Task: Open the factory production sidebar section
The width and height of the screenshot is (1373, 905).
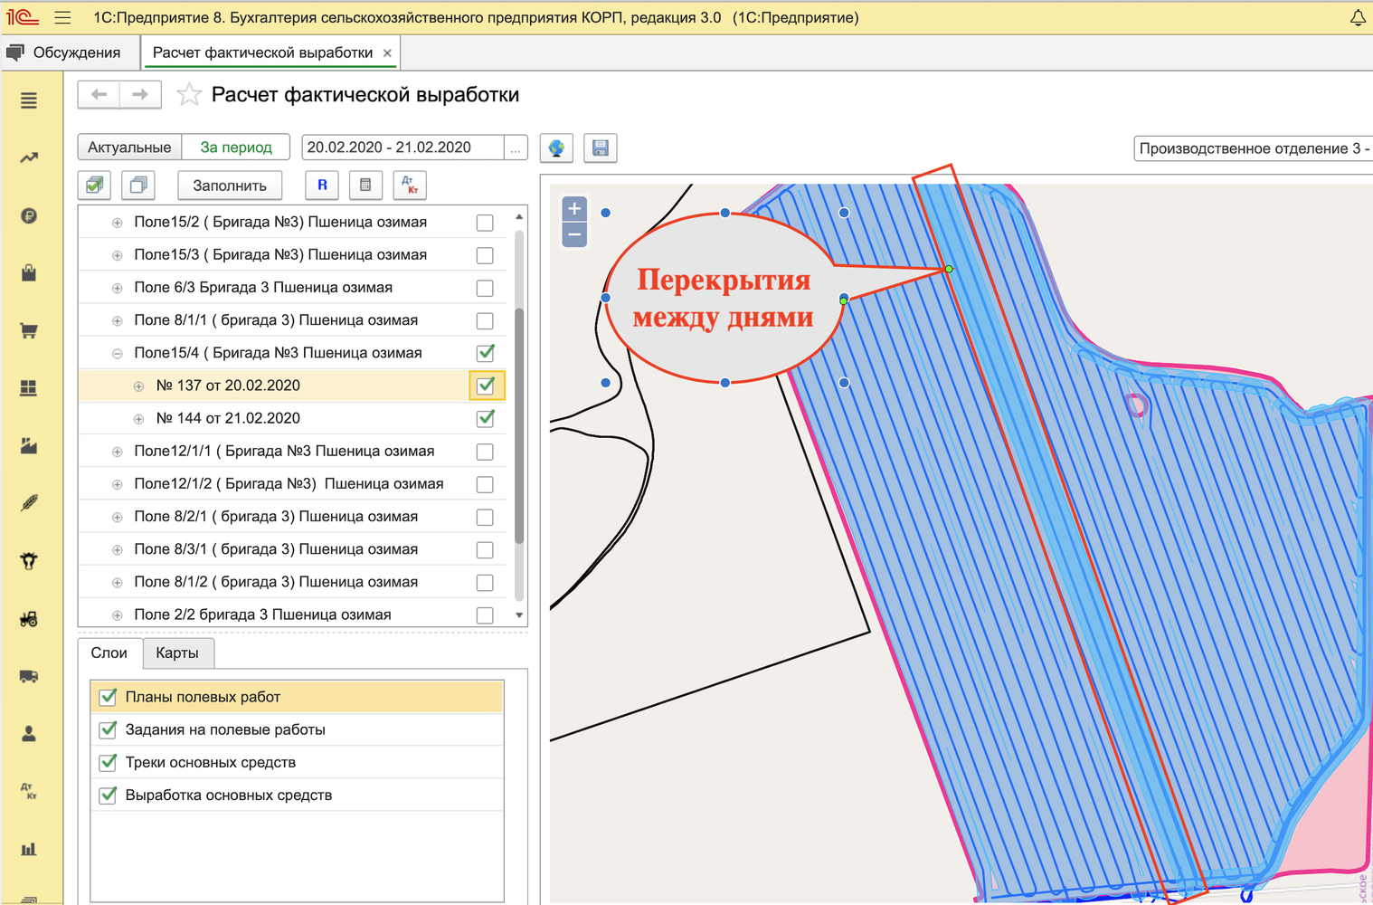Action: click(x=29, y=445)
